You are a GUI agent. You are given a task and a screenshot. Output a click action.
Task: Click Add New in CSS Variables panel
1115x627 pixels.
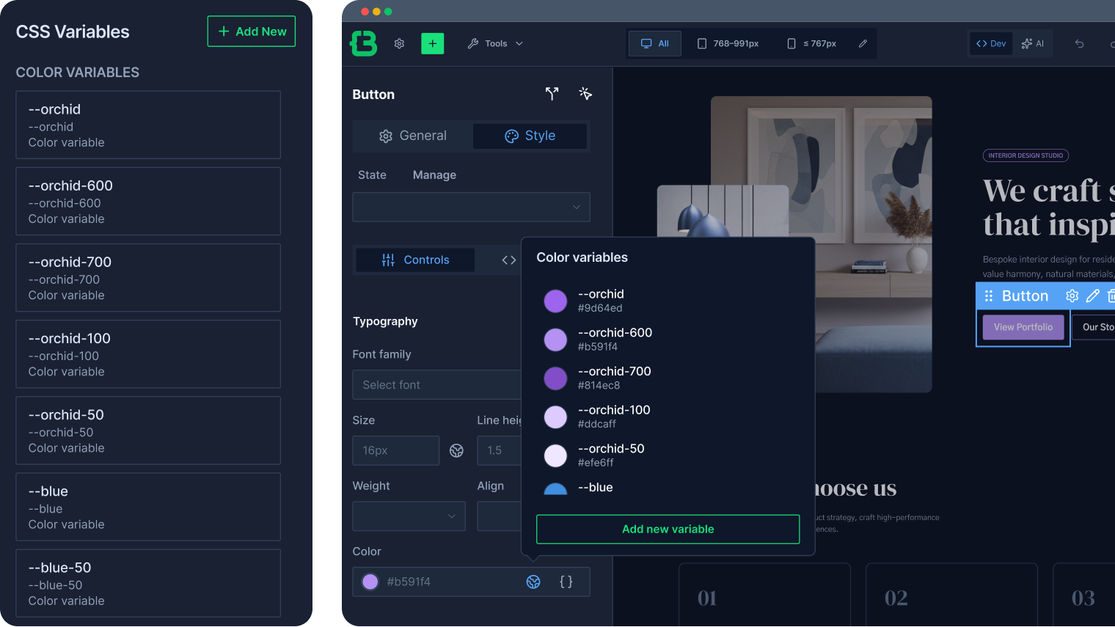pyautogui.click(x=252, y=32)
